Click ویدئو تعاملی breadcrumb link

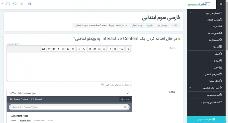pos(137,25)
